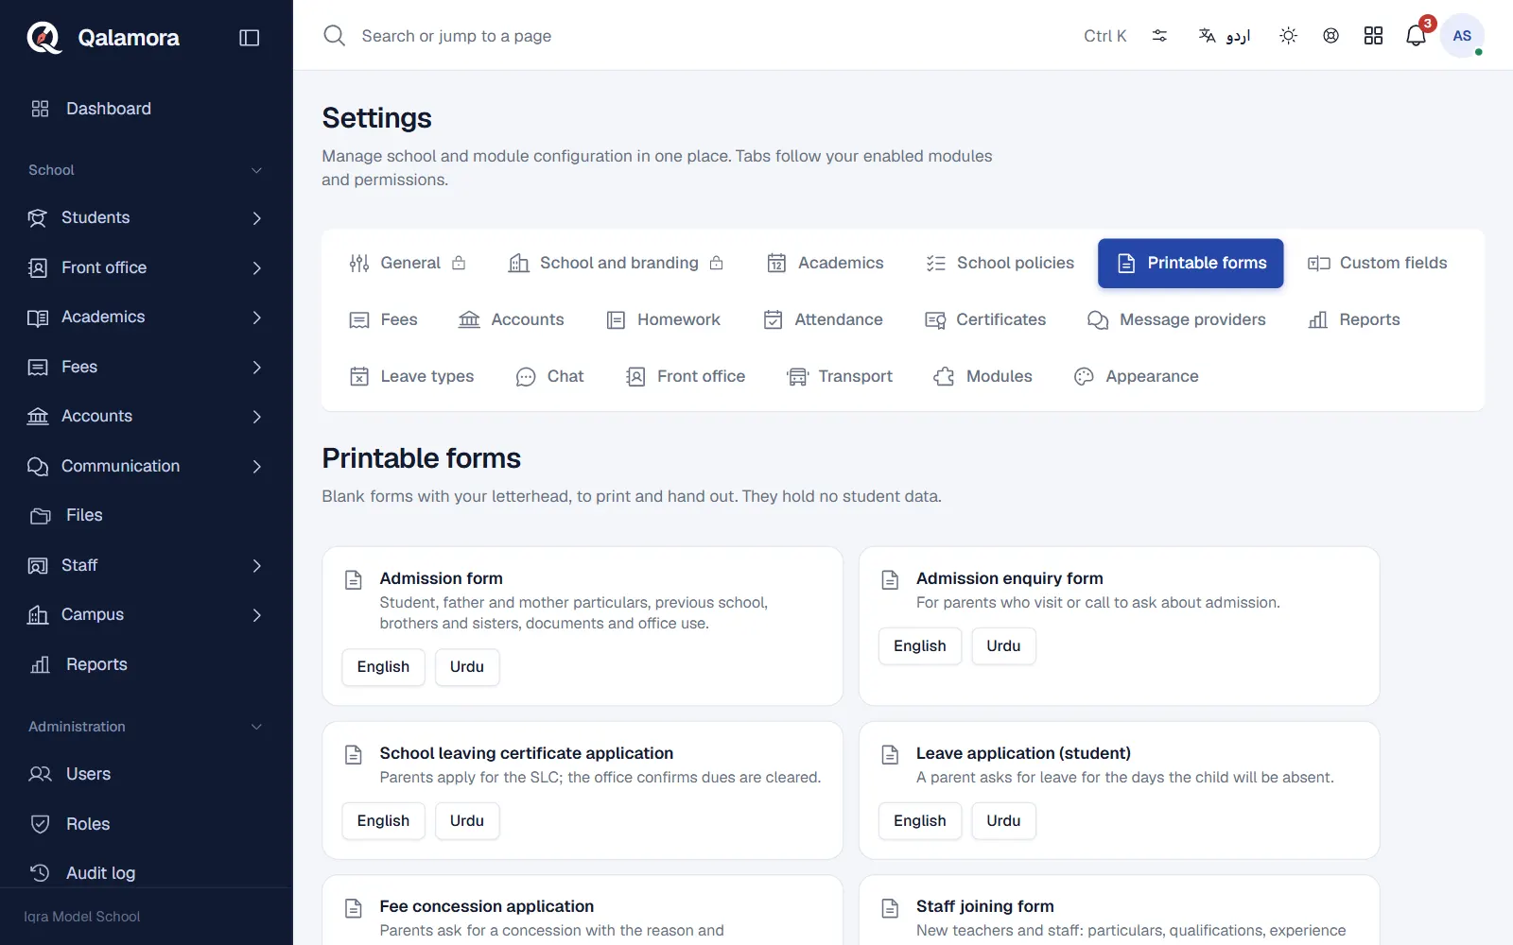Switch to the General settings tab
The height and width of the screenshot is (945, 1513).
coord(408,263)
